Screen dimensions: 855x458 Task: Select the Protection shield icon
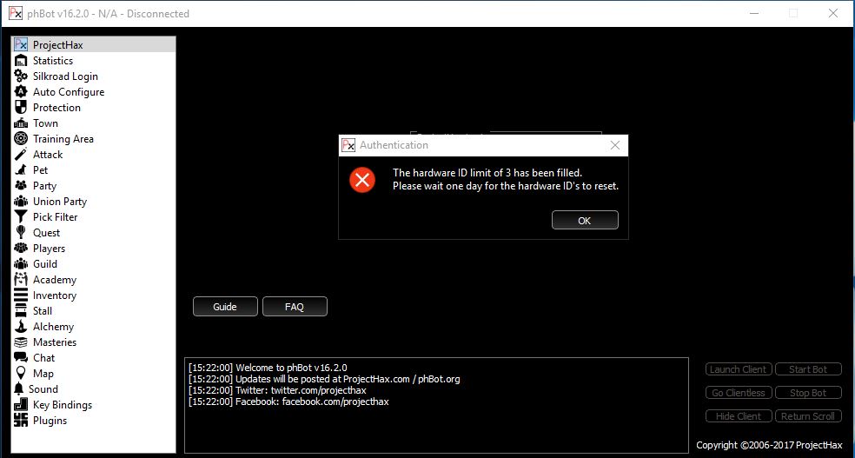21,108
